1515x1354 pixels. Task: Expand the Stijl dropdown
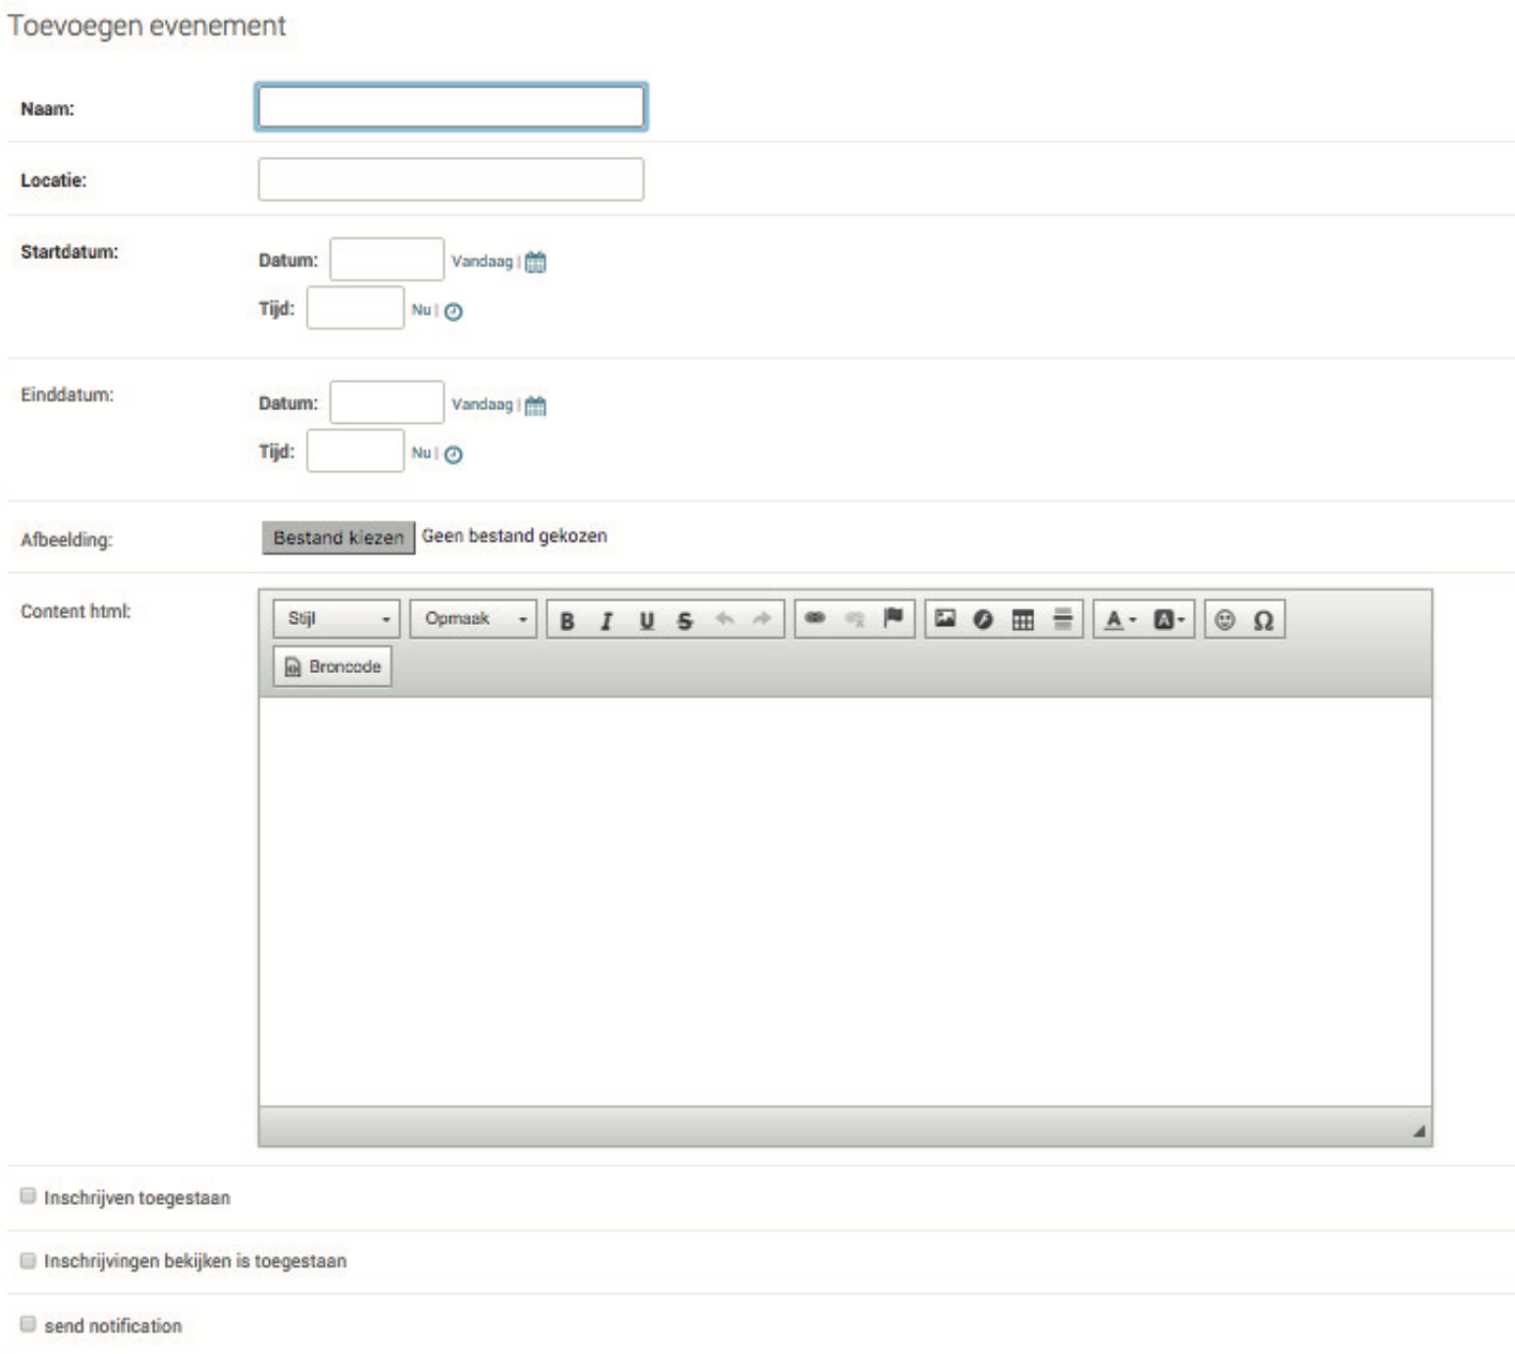click(337, 619)
